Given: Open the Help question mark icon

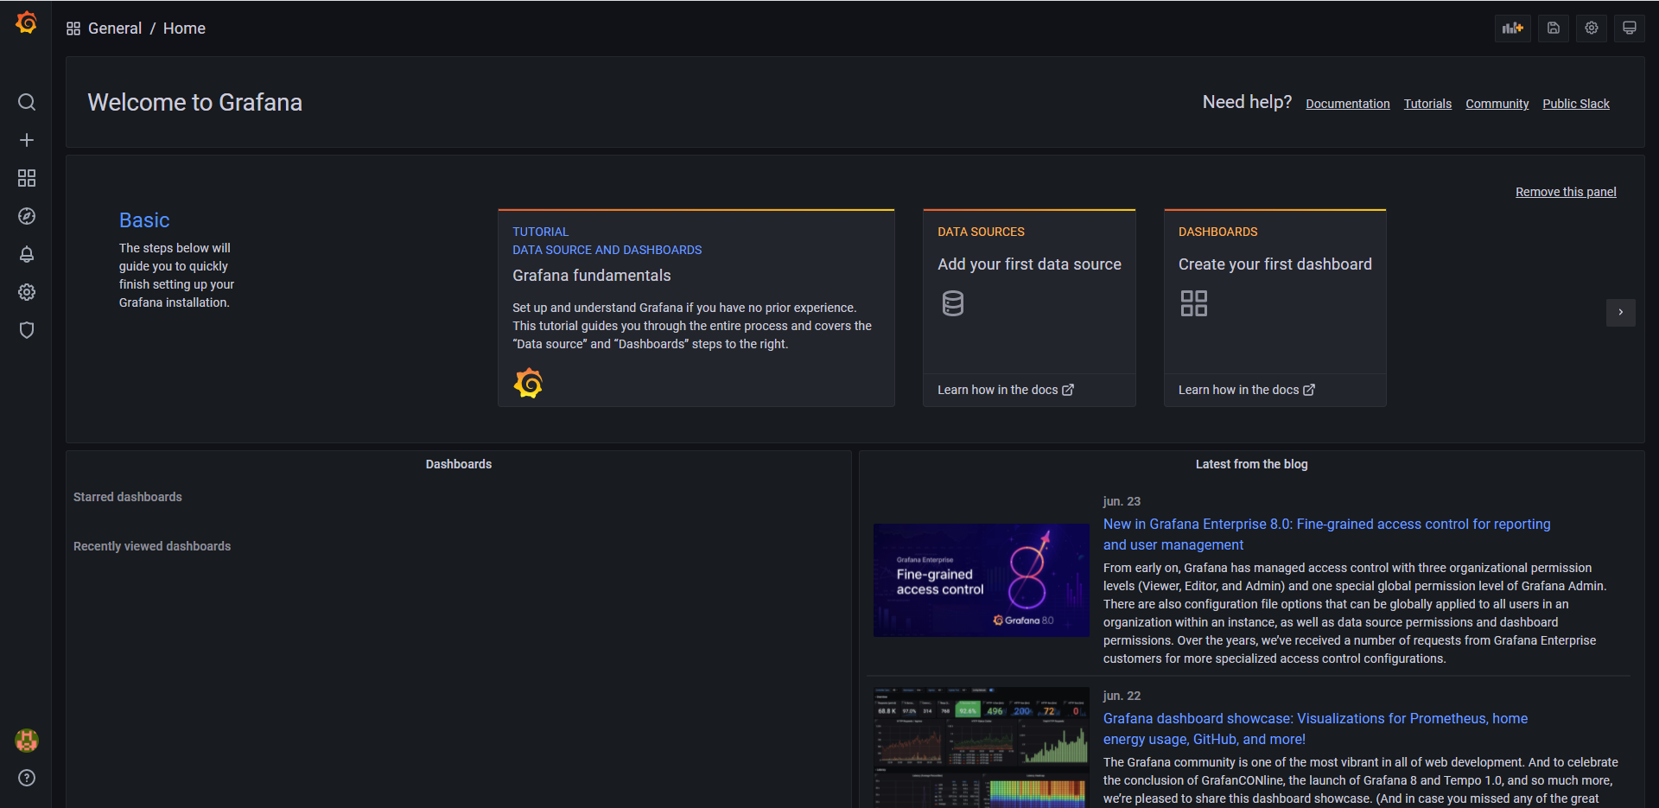Looking at the screenshot, I should (x=27, y=778).
